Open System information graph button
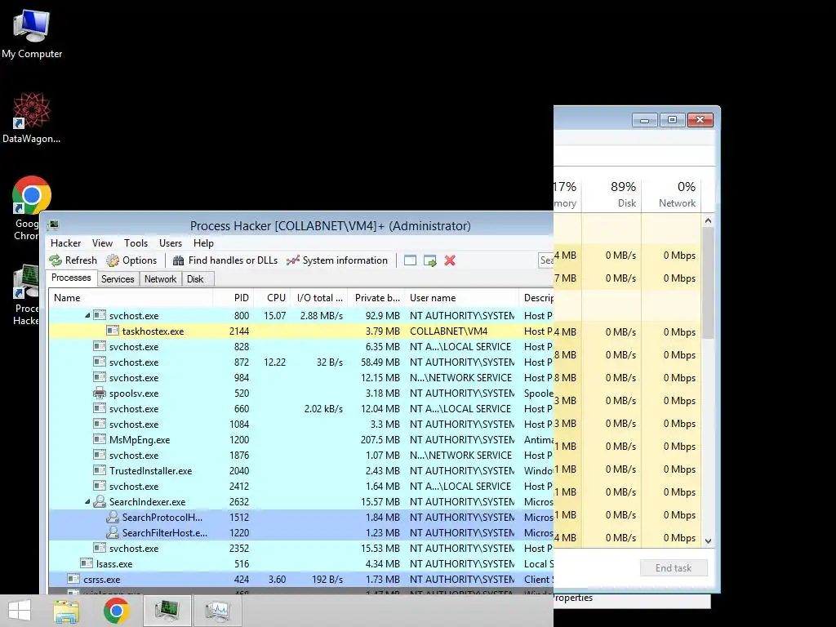Image resolution: width=836 pixels, height=627 pixels. [337, 260]
